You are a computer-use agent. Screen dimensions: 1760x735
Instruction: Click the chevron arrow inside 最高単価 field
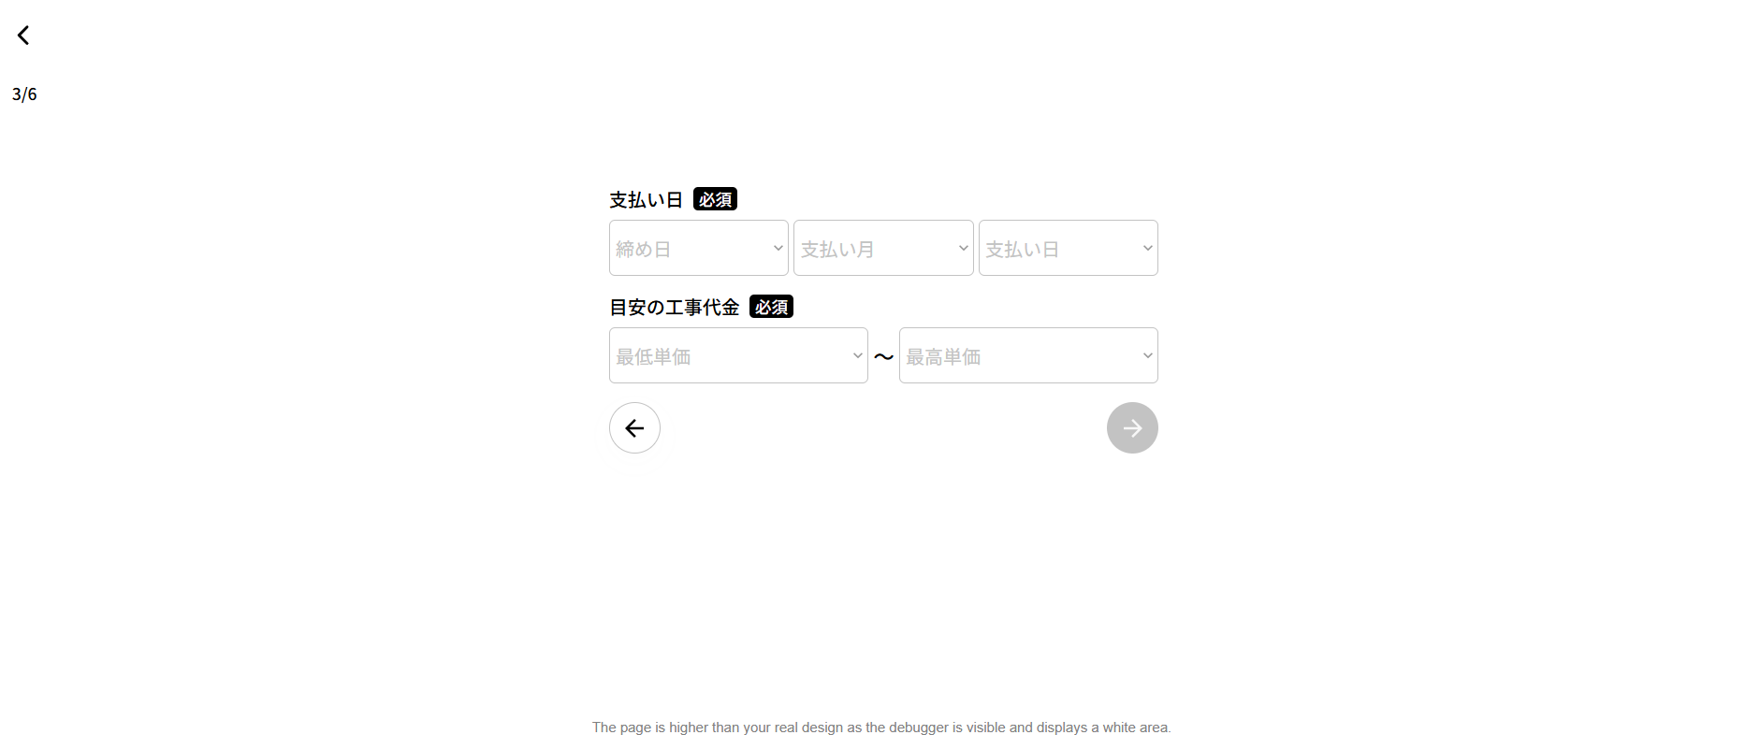(x=1147, y=355)
